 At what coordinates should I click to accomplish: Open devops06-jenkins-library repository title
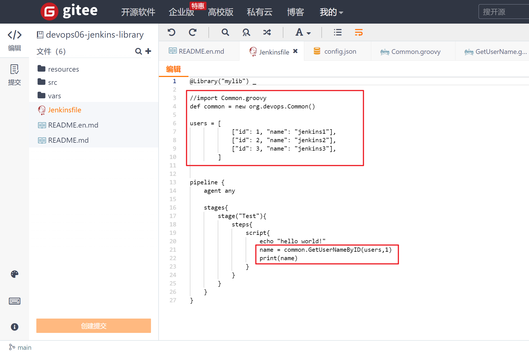pos(95,35)
